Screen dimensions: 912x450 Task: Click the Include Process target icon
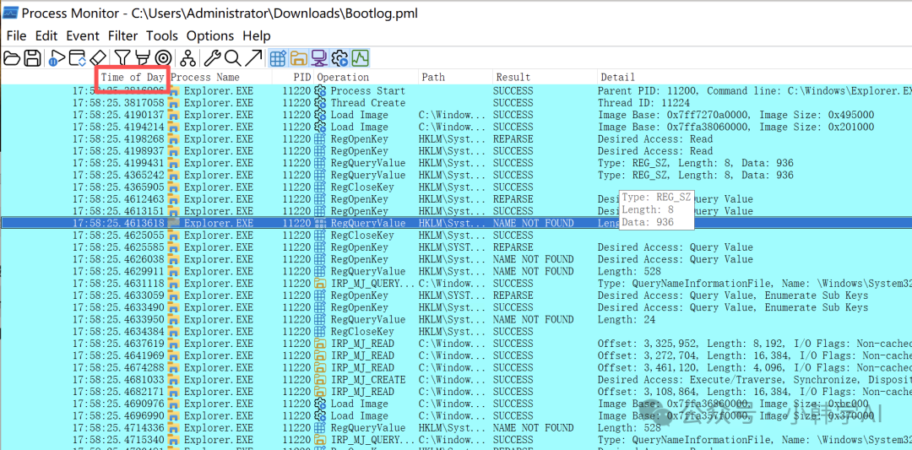[x=162, y=58]
